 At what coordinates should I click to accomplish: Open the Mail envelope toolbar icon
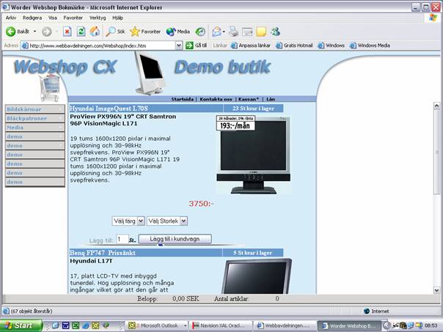[x=216, y=32]
